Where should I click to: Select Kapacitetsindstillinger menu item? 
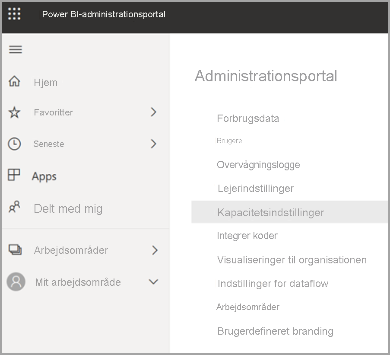pos(271,212)
